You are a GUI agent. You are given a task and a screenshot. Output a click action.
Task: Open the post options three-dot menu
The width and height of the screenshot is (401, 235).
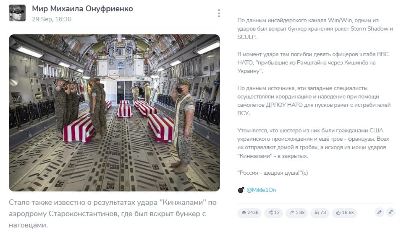click(x=219, y=13)
